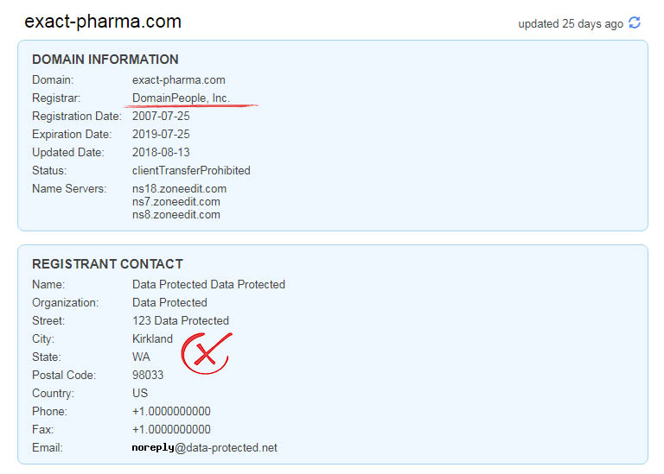Click the postal code 98033
The height and width of the screenshot is (474, 664).
pyautogui.click(x=148, y=375)
